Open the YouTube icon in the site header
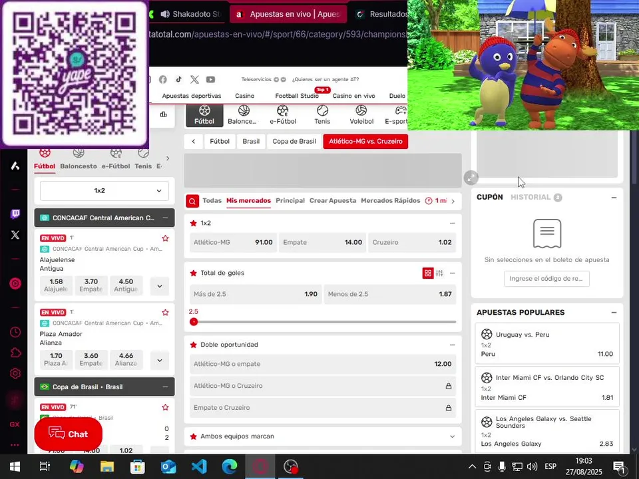The image size is (639, 479). pyautogui.click(x=211, y=79)
